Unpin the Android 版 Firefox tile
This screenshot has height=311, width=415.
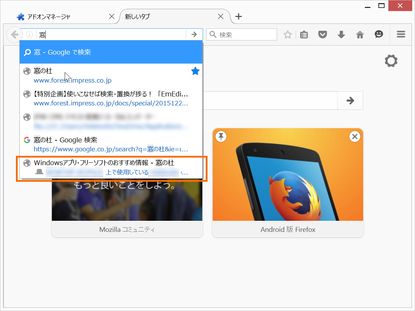click(x=221, y=136)
